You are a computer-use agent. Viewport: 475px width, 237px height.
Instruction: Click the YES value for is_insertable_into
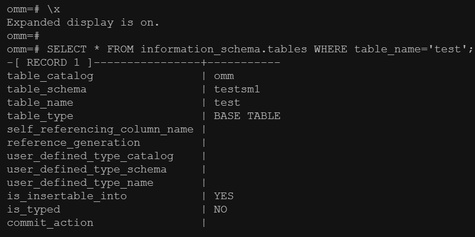click(224, 196)
